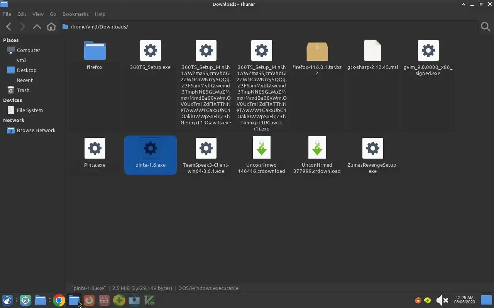This screenshot has width=494, height=308.
Task: Select Unconfirmed 377999.crdownload file
Action: 317,156
